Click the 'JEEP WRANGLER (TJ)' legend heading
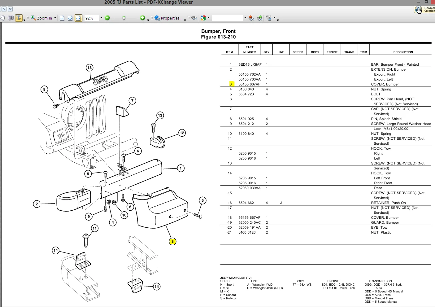Image resolution: width=435 pixels, height=307 pixels. 236,278
